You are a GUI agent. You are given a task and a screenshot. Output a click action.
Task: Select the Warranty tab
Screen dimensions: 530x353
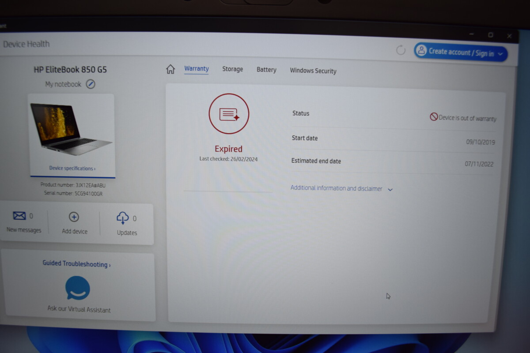(197, 69)
